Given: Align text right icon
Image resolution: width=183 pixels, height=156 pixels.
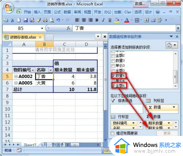Looking at the screenshot, I should 90,20.
